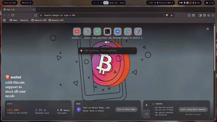Switch to workspace 3 in top bar
The image size is (217, 122).
(101, 3)
